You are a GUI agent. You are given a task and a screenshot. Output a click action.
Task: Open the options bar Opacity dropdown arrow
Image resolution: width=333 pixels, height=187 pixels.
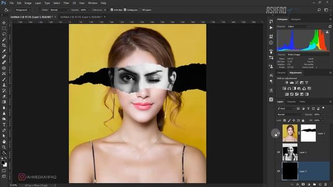pyautogui.click(x=89, y=10)
